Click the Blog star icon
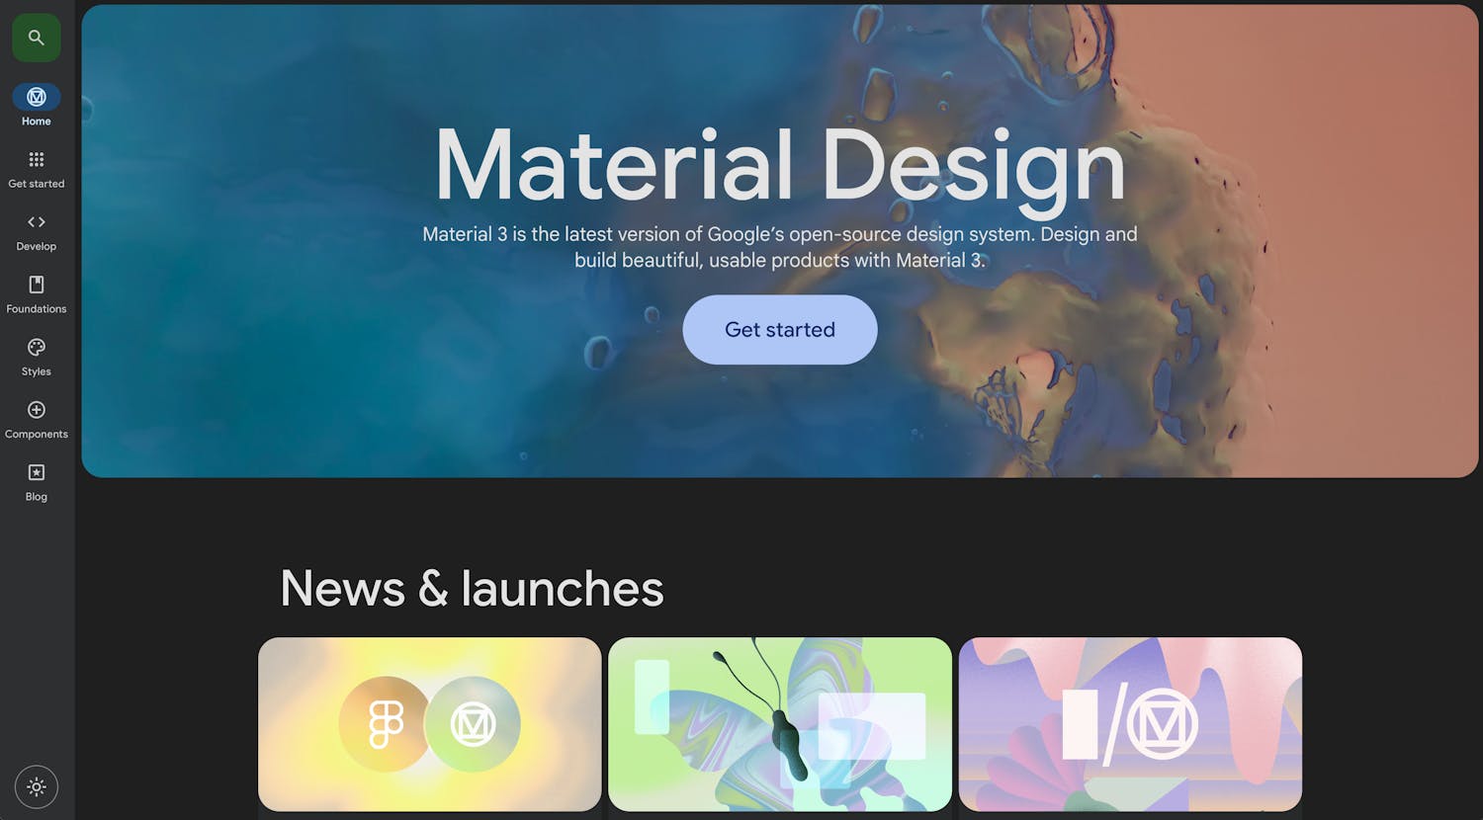Image resolution: width=1483 pixels, height=820 pixels. pyautogui.click(x=37, y=472)
